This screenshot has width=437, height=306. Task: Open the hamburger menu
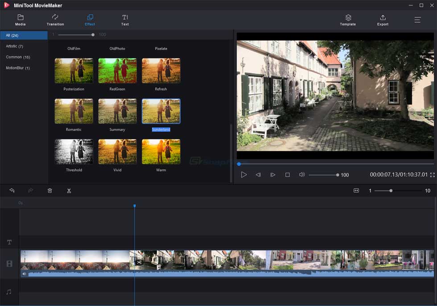pos(417,20)
